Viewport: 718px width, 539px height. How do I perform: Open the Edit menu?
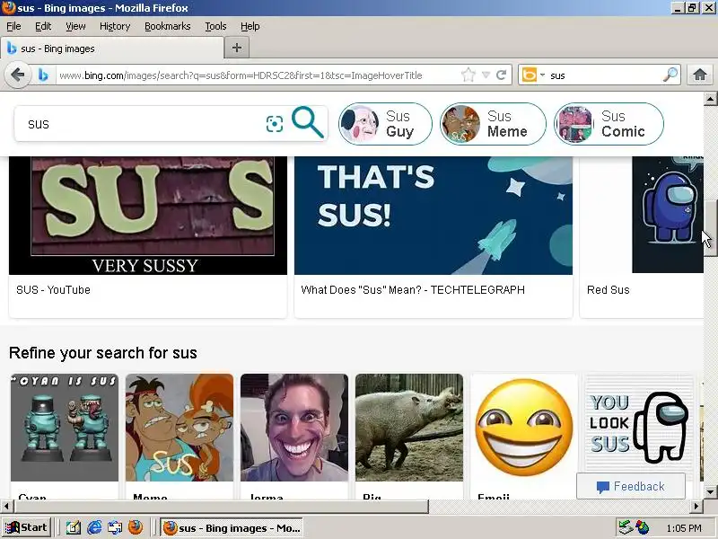coord(43,26)
